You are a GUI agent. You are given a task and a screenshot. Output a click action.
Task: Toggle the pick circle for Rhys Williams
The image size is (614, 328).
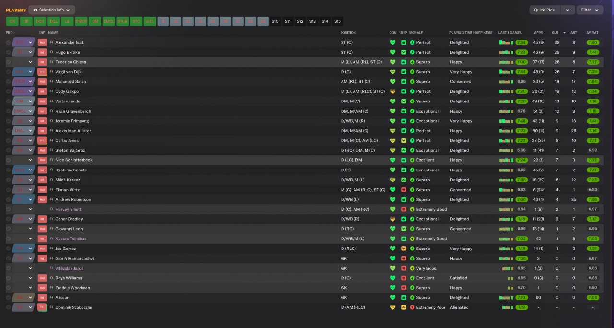tap(8, 278)
